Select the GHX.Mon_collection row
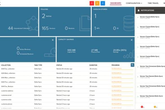This screenshot has width=165, height=110. (x=67, y=78)
